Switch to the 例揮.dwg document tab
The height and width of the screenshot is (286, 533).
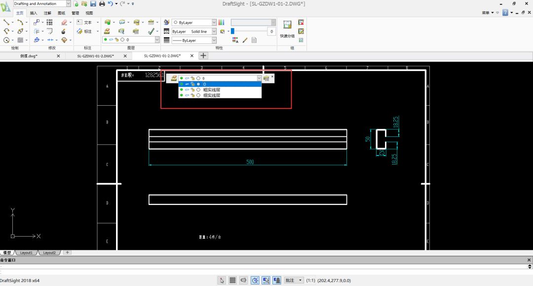coord(29,56)
